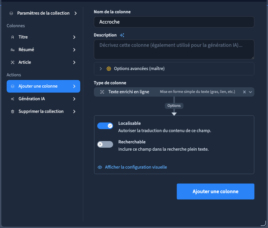The width and height of the screenshot is (268, 228).
Task: Choose Supprimer la collection action
Action: (x=43, y=112)
